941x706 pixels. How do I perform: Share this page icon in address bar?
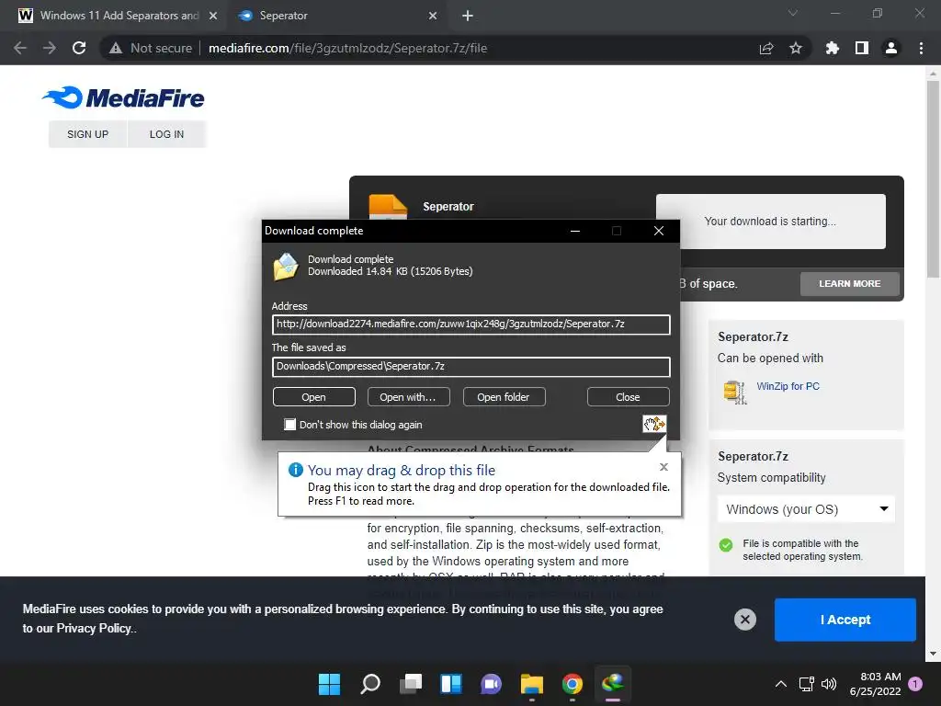[x=766, y=48]
